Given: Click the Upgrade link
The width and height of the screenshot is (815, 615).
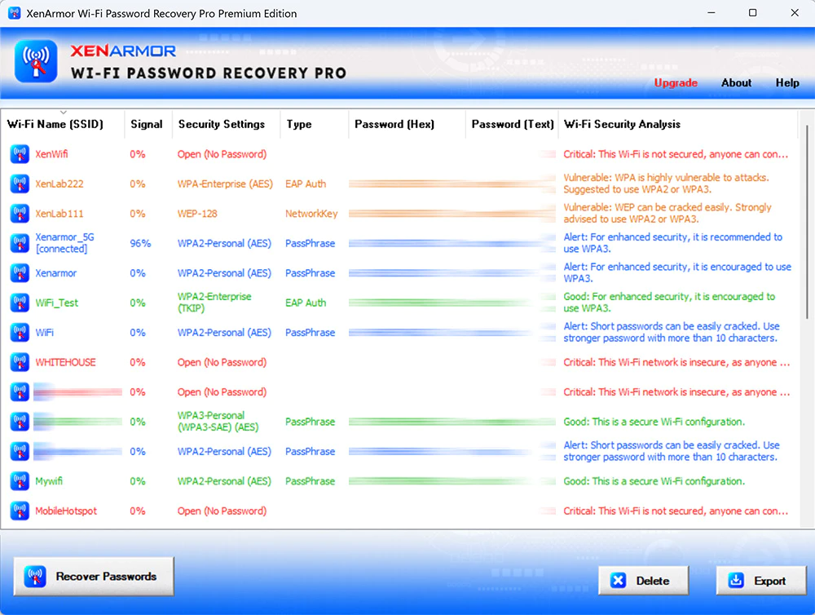Looking at the screenshot, I should [676, 82].
